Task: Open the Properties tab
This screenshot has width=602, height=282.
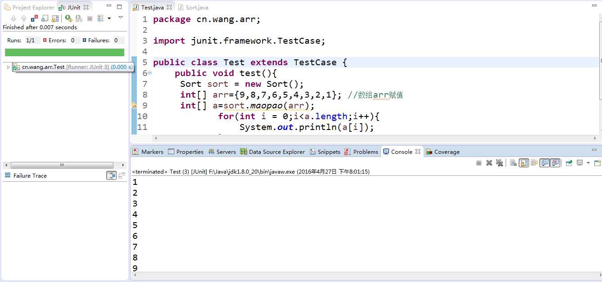Action: tap(186, 152)
